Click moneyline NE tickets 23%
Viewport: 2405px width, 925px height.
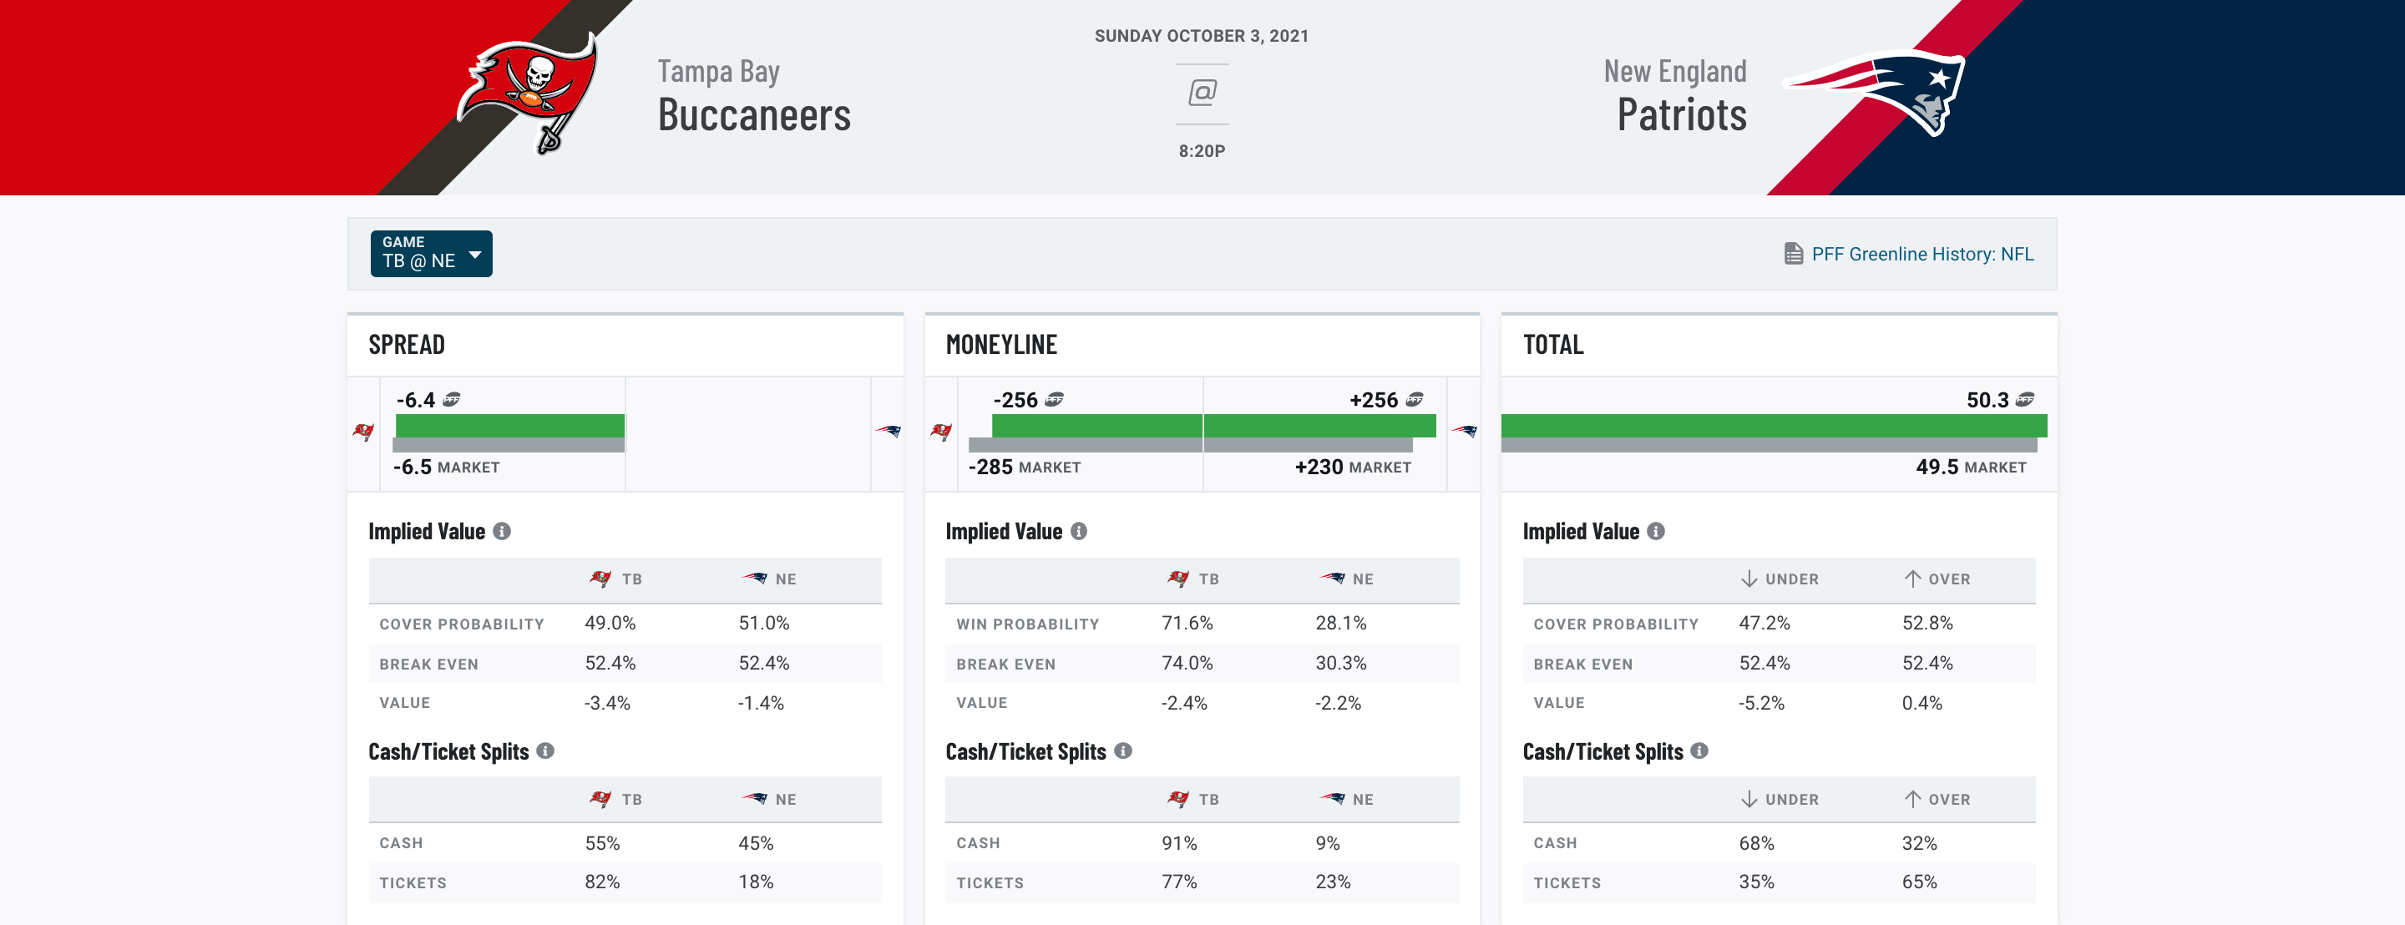[x=1334, y=881]
